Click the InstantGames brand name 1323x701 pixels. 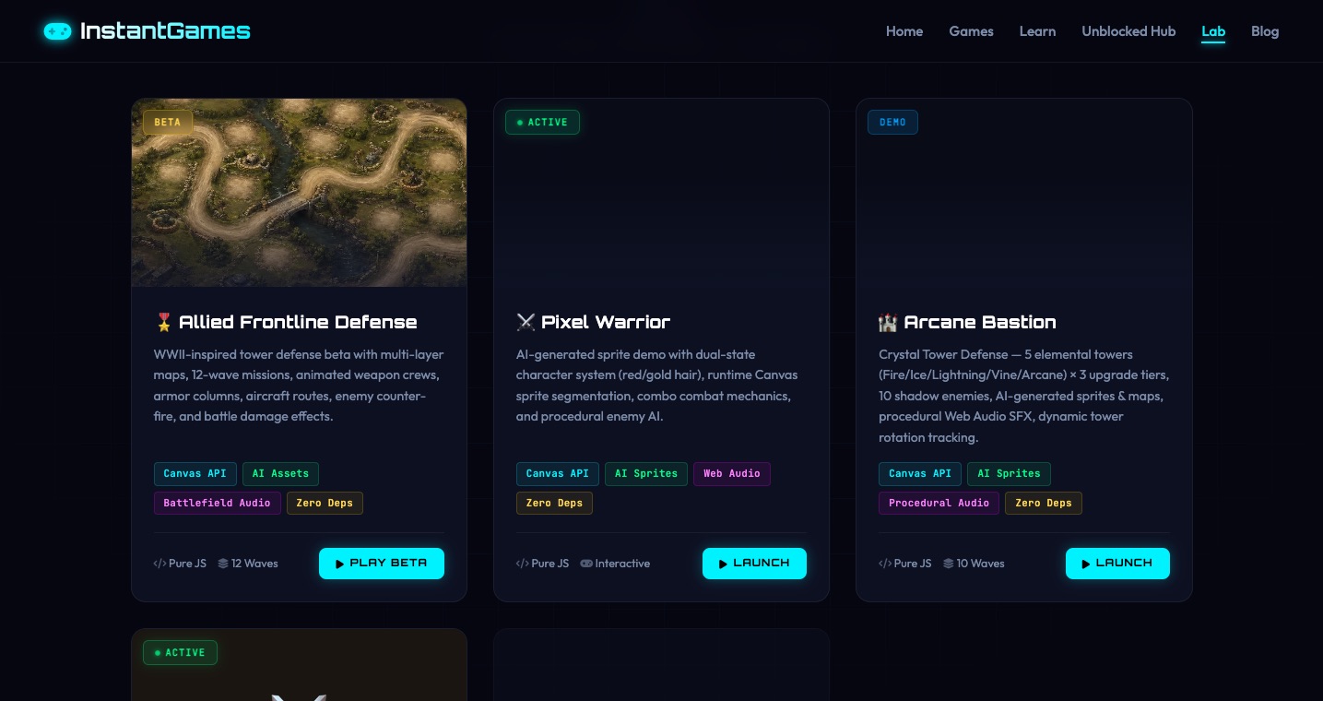click(165, 31)
